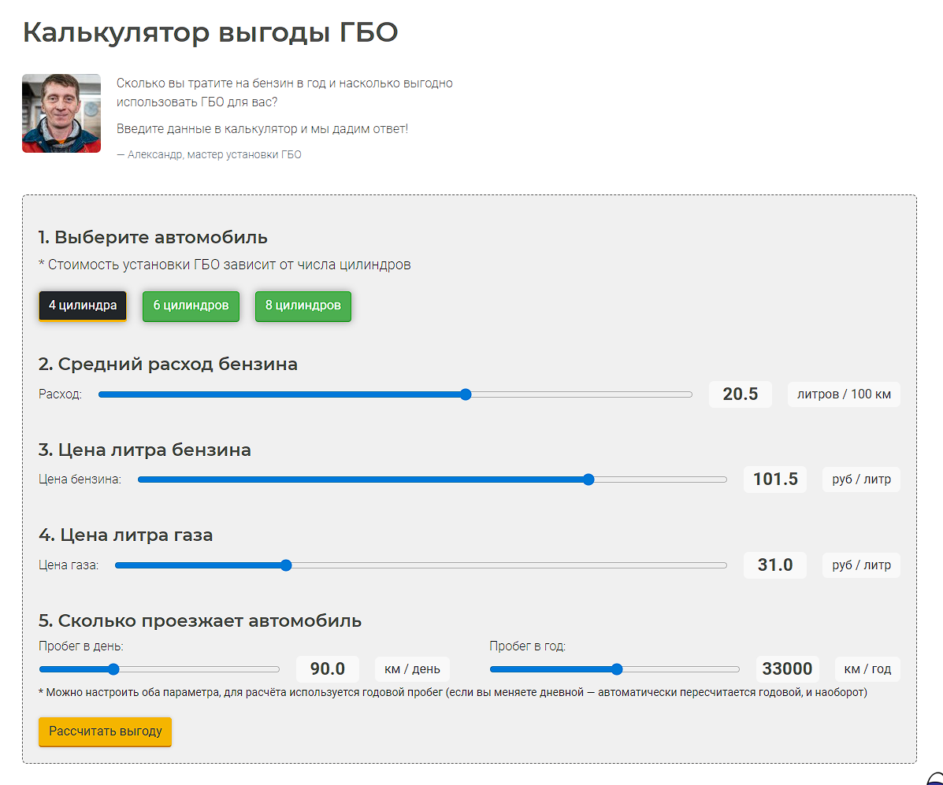Focus the fuel consumption field showing 20.5
The width and height of the screenshot is (943, 785).
coord(740,394)
